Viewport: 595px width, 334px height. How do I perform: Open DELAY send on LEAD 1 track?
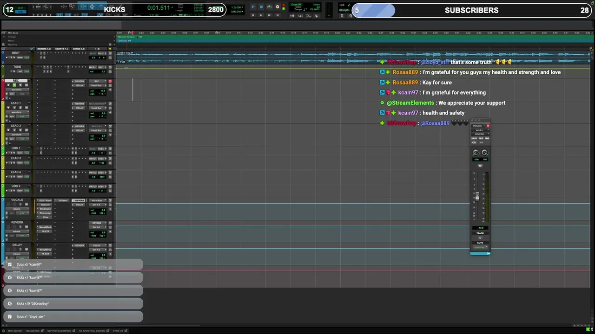point(79,108)
